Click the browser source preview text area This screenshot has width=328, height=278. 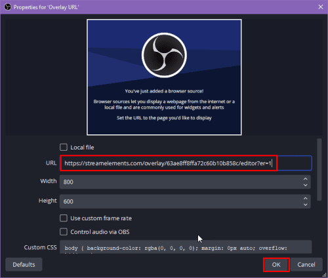[x=164, y=104]
